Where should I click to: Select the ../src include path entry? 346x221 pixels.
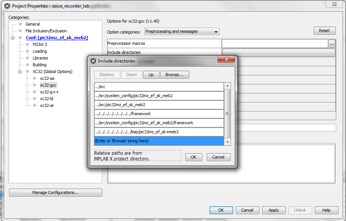click(x=159, y=87)
